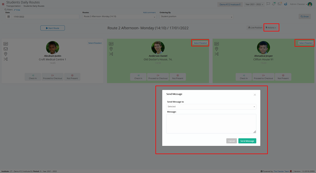Viewport: 316px width, 173px height.
Task: Click The Classter Team footer link
Action: point(281,171)
